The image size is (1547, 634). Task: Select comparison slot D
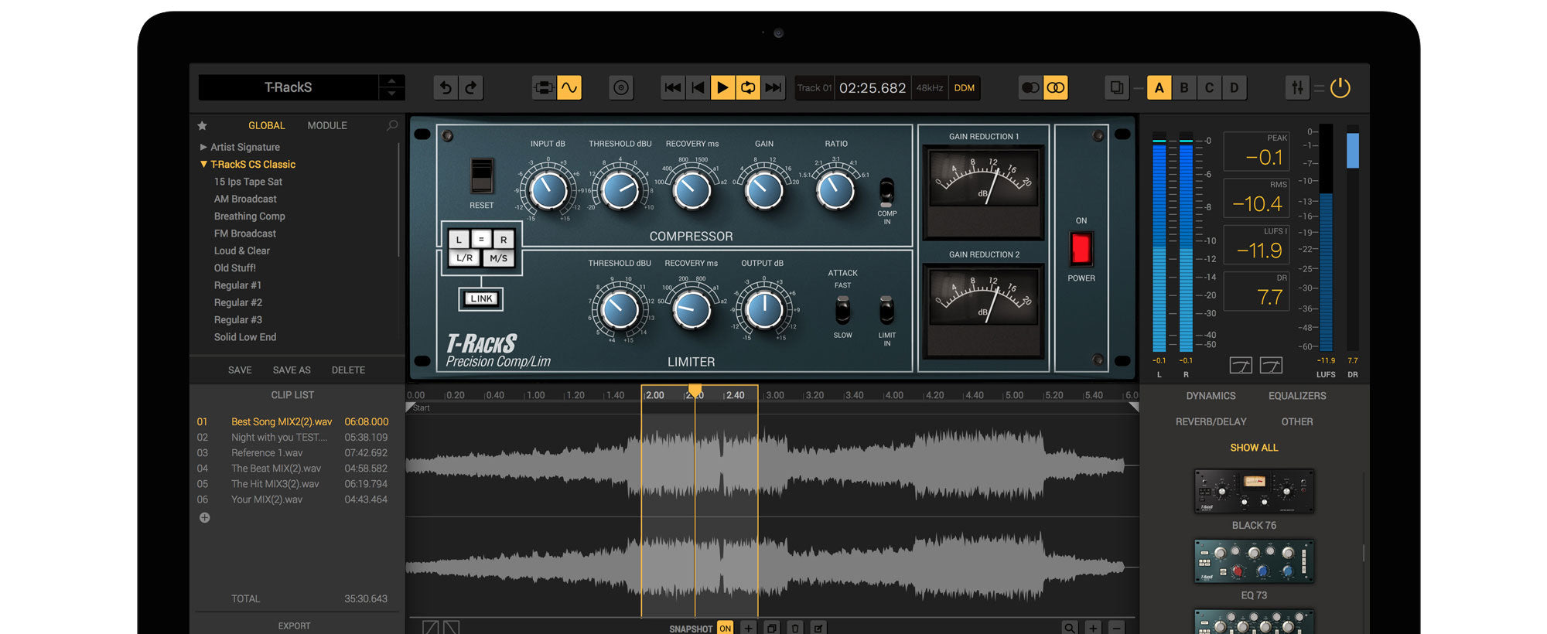[x=1235, y=87]
